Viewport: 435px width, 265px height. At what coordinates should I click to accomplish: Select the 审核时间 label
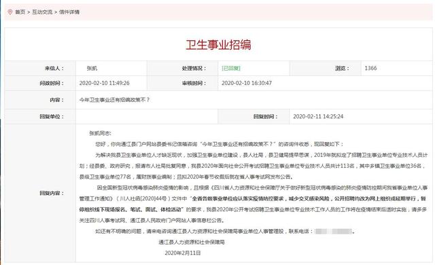coord(194,83)
